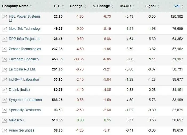The width and height of the screenshot is (187, 135).
Task: Open chart icon for RPP Infra Projects
Action: [4, 39]
